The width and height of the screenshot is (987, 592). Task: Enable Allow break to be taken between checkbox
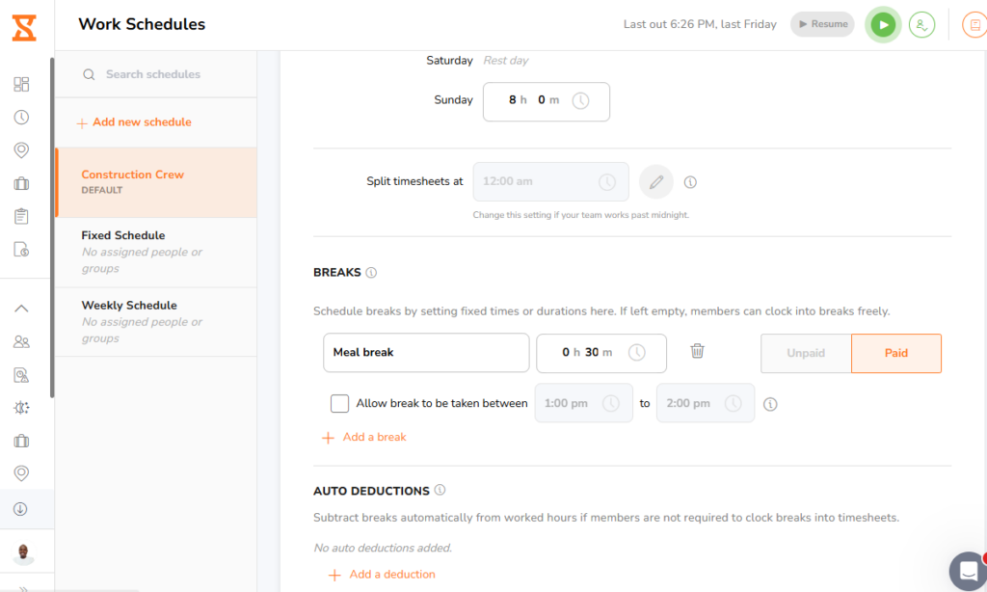click(339, 403)
